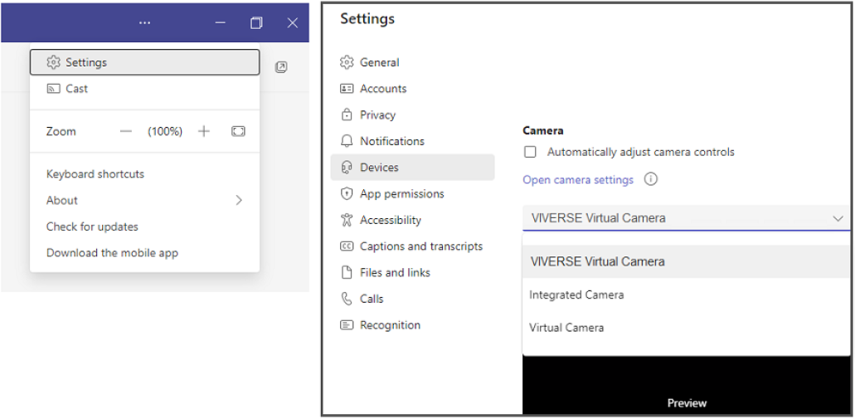Click Open camera settings link
Image resolution: width=855 pixels, height=419 pixels.
(x=578, y=179)
